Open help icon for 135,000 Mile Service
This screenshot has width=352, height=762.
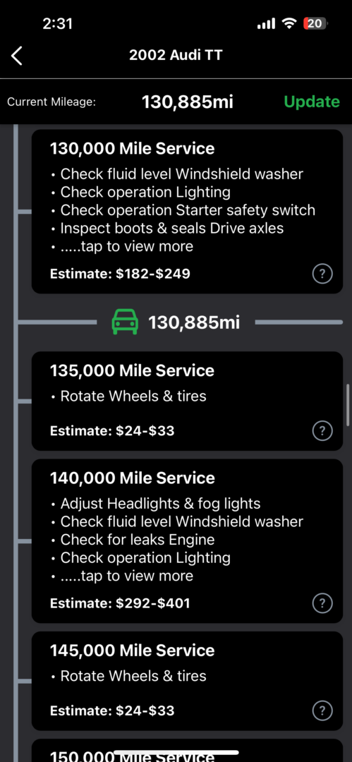pos(322,430)
